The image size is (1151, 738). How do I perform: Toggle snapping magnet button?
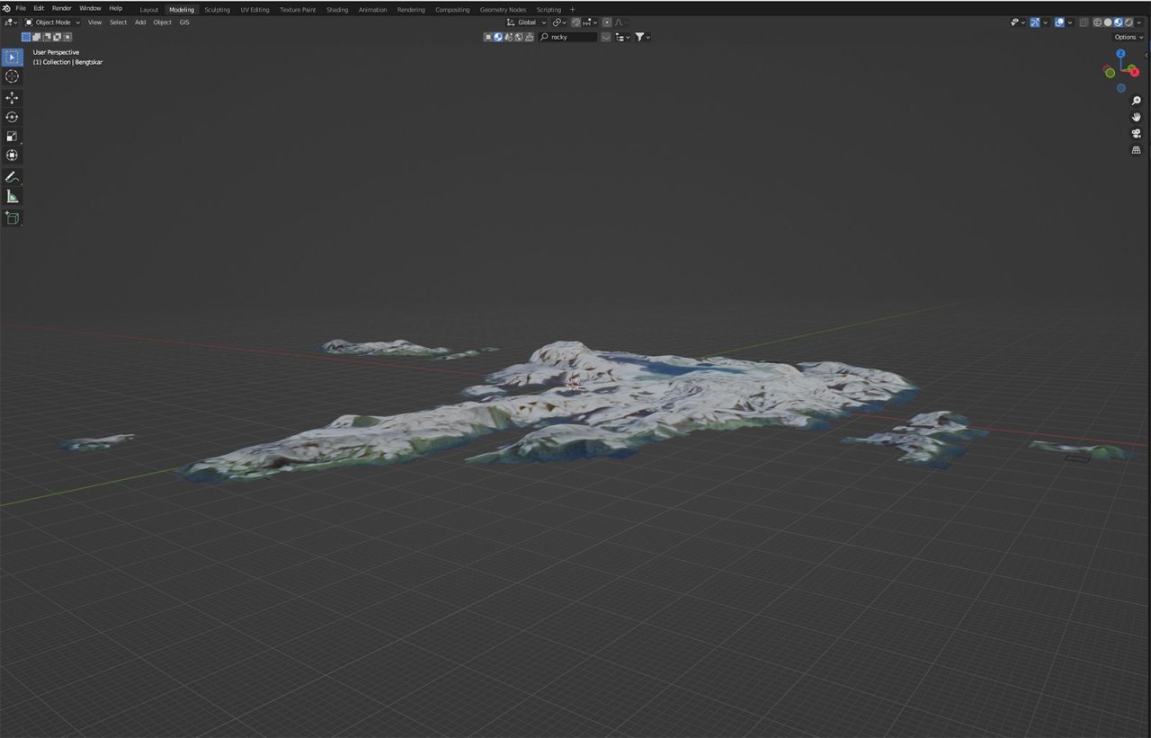pos(576,22)
